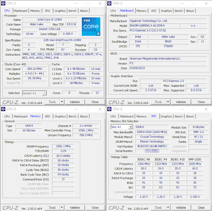
Task: Click CPU-Z app icon in CPU window title bar
Action: coord(3,3)
